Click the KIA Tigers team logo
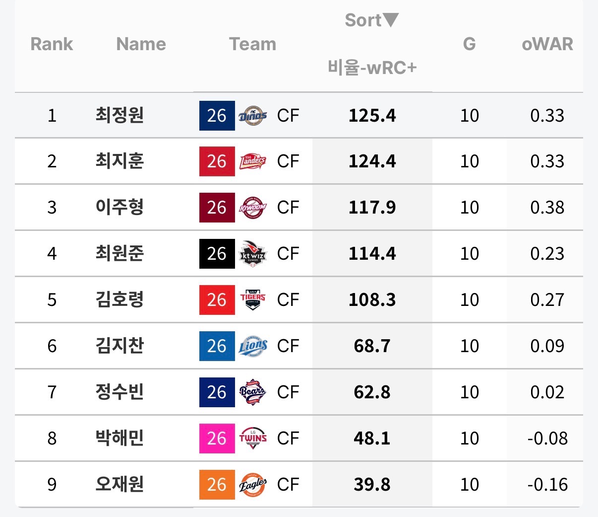This screenshot has width=598, height=517. point(252,300)
